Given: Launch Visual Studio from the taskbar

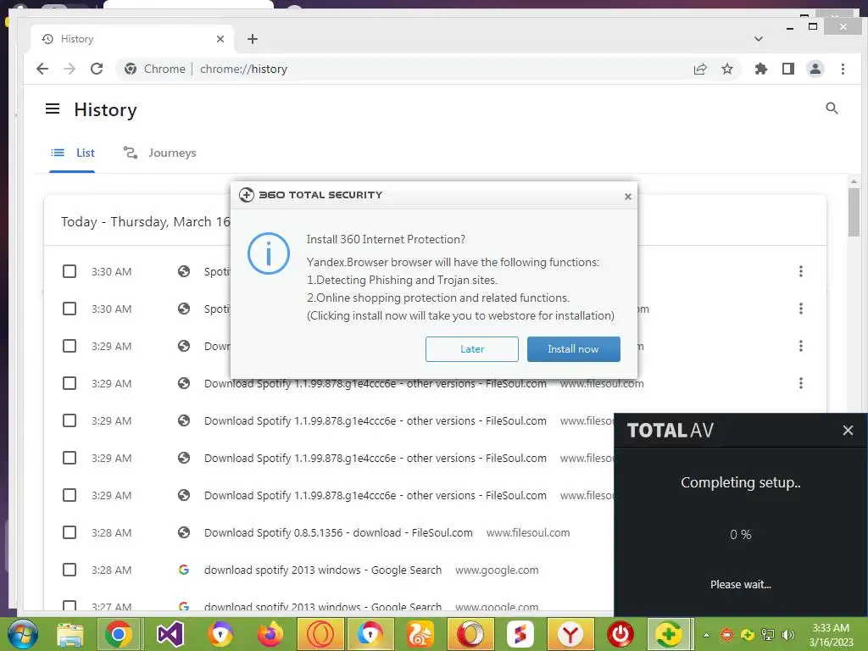Looking at the screenshot, I should coord(170,634).
